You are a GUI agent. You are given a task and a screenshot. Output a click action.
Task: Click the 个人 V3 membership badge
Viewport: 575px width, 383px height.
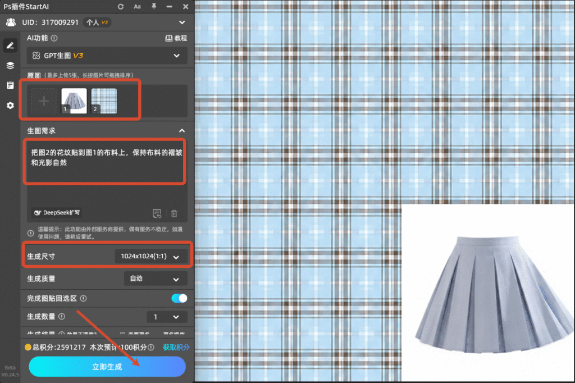[97, 22]
